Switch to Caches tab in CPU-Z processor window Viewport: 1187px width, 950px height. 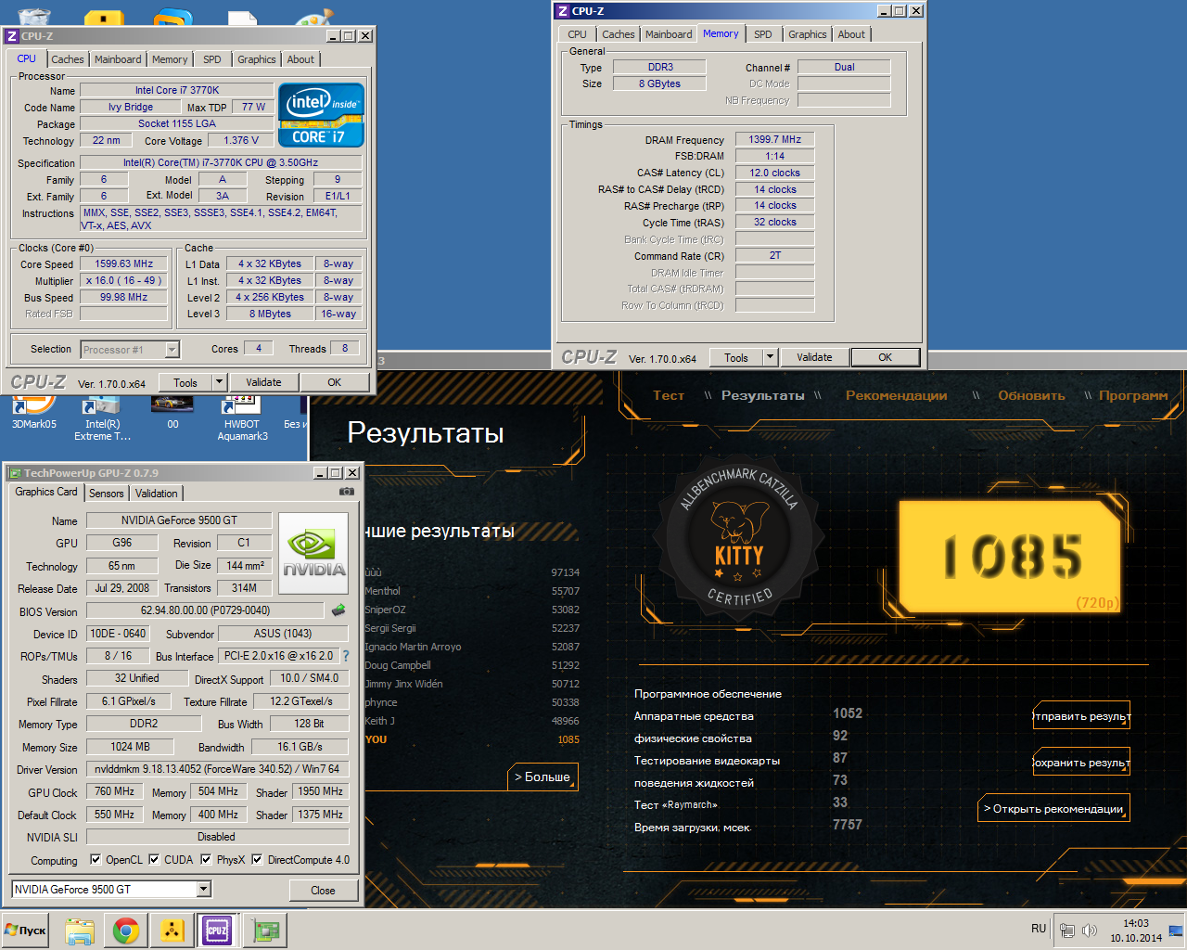(68, 59)
